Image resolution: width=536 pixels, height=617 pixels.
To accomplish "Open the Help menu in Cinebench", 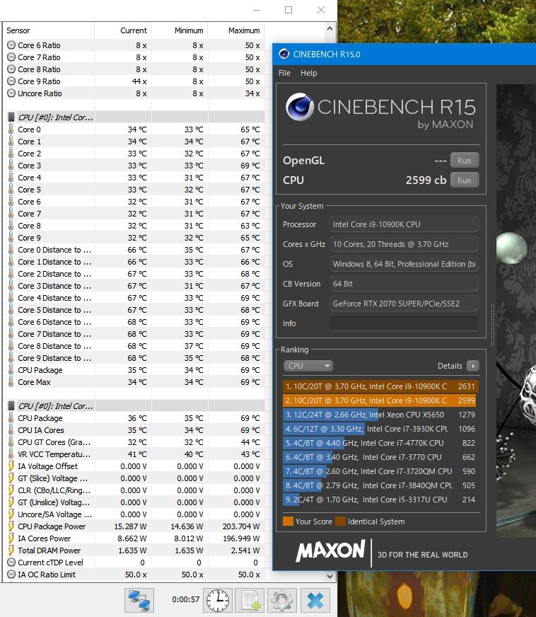I will point(309,73).
